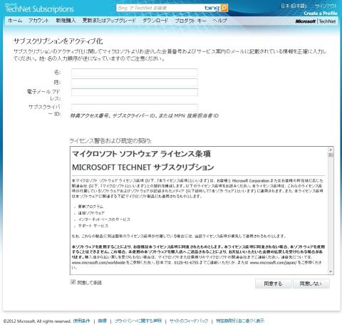Image resolution: width=342 pixels, height=327 pixels.
Task: Click the Bing search magnifier icon
Action: (x=224, y=8)
